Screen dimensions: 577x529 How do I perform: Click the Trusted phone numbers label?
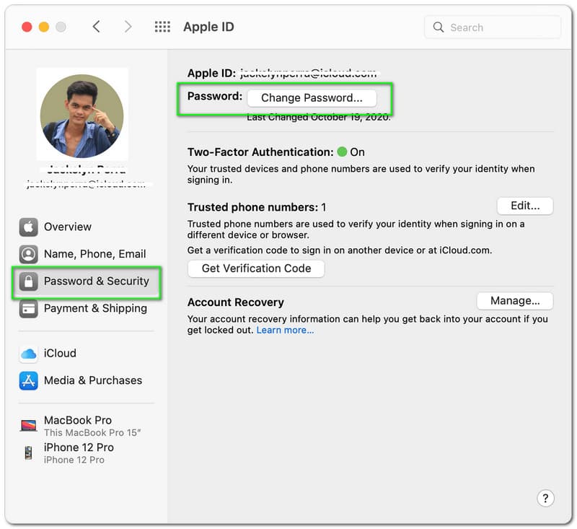pos(253,207)
